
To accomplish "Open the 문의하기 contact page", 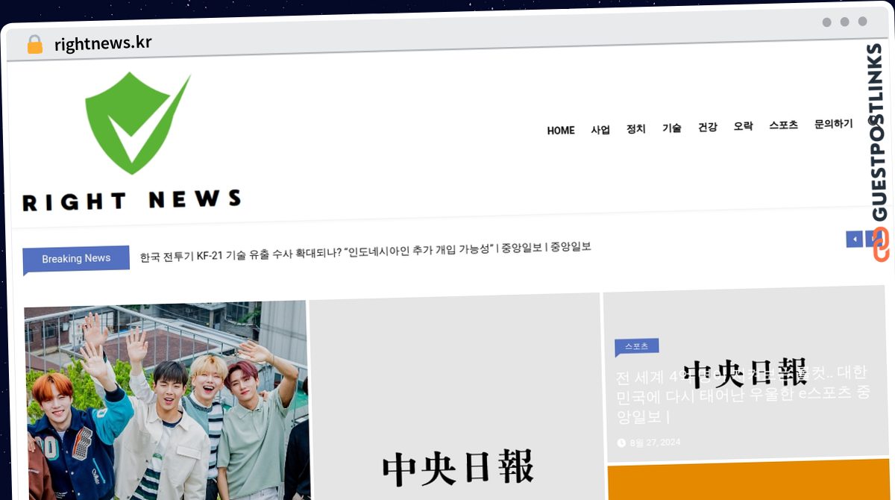I will coord(834,124).
